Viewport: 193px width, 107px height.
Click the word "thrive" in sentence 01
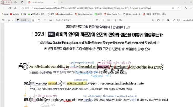click(74, 67)
